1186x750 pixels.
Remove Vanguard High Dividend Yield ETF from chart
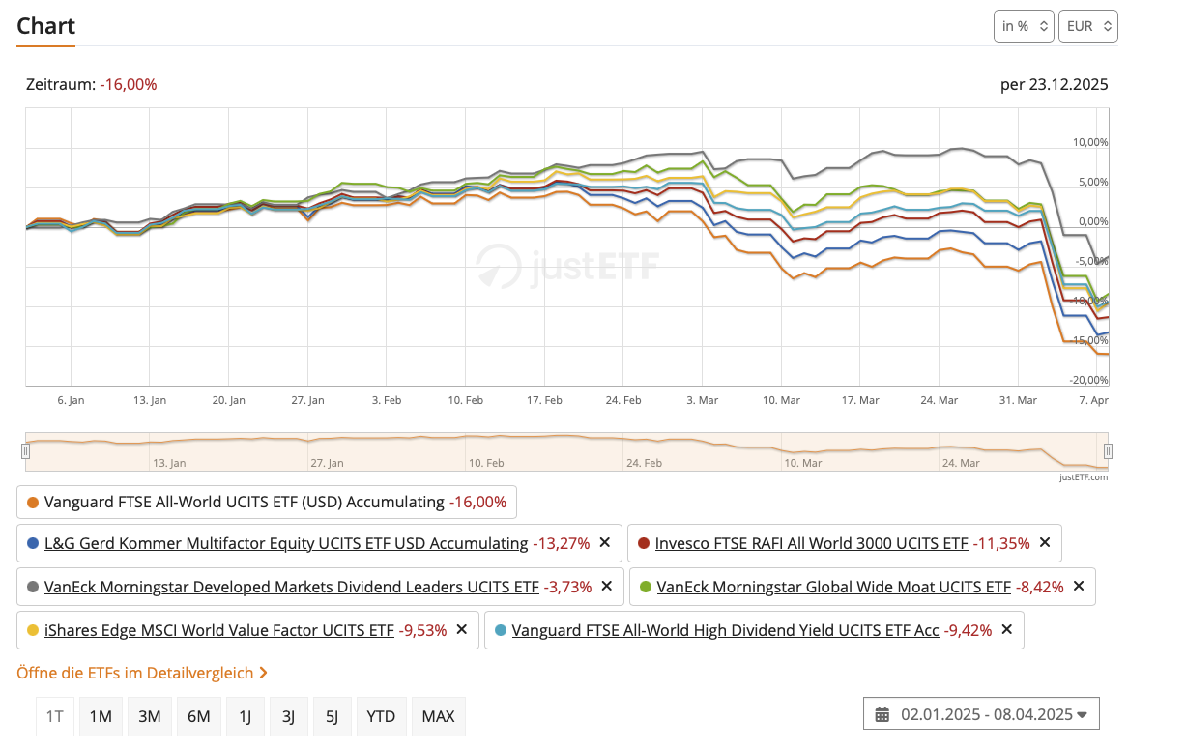pos(1007,630)
